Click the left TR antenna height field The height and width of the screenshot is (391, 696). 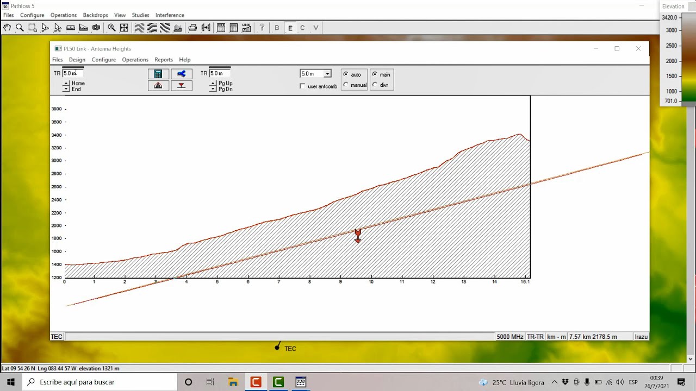pyautogui.click(x=73, y=73)
